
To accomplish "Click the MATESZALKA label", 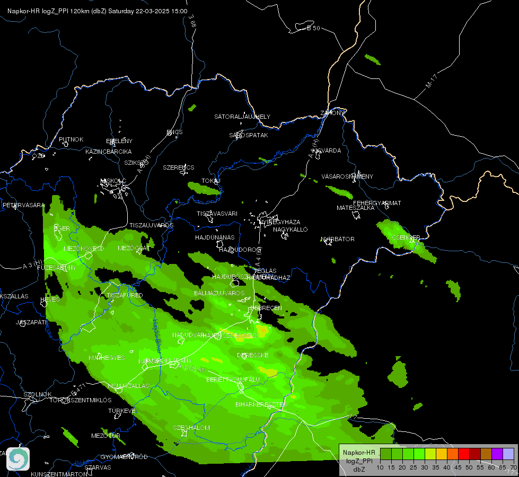I will point(356,208).
